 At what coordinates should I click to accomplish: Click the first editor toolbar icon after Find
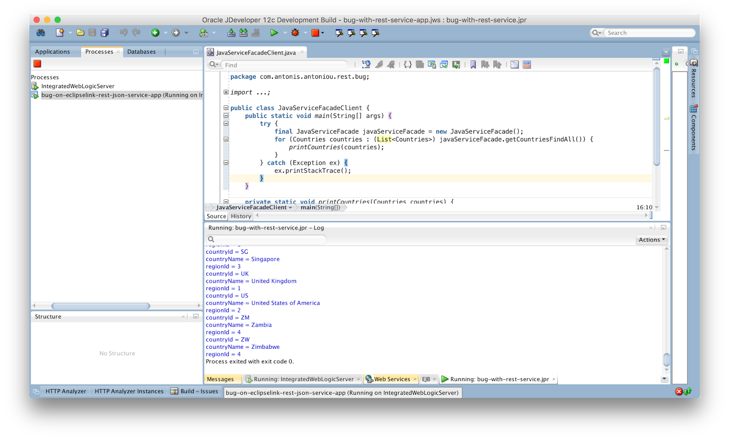click(x=366, y=65)
